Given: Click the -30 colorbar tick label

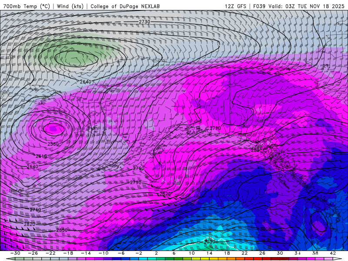Looking at the screenshot, I should click(x=15, y=253).
